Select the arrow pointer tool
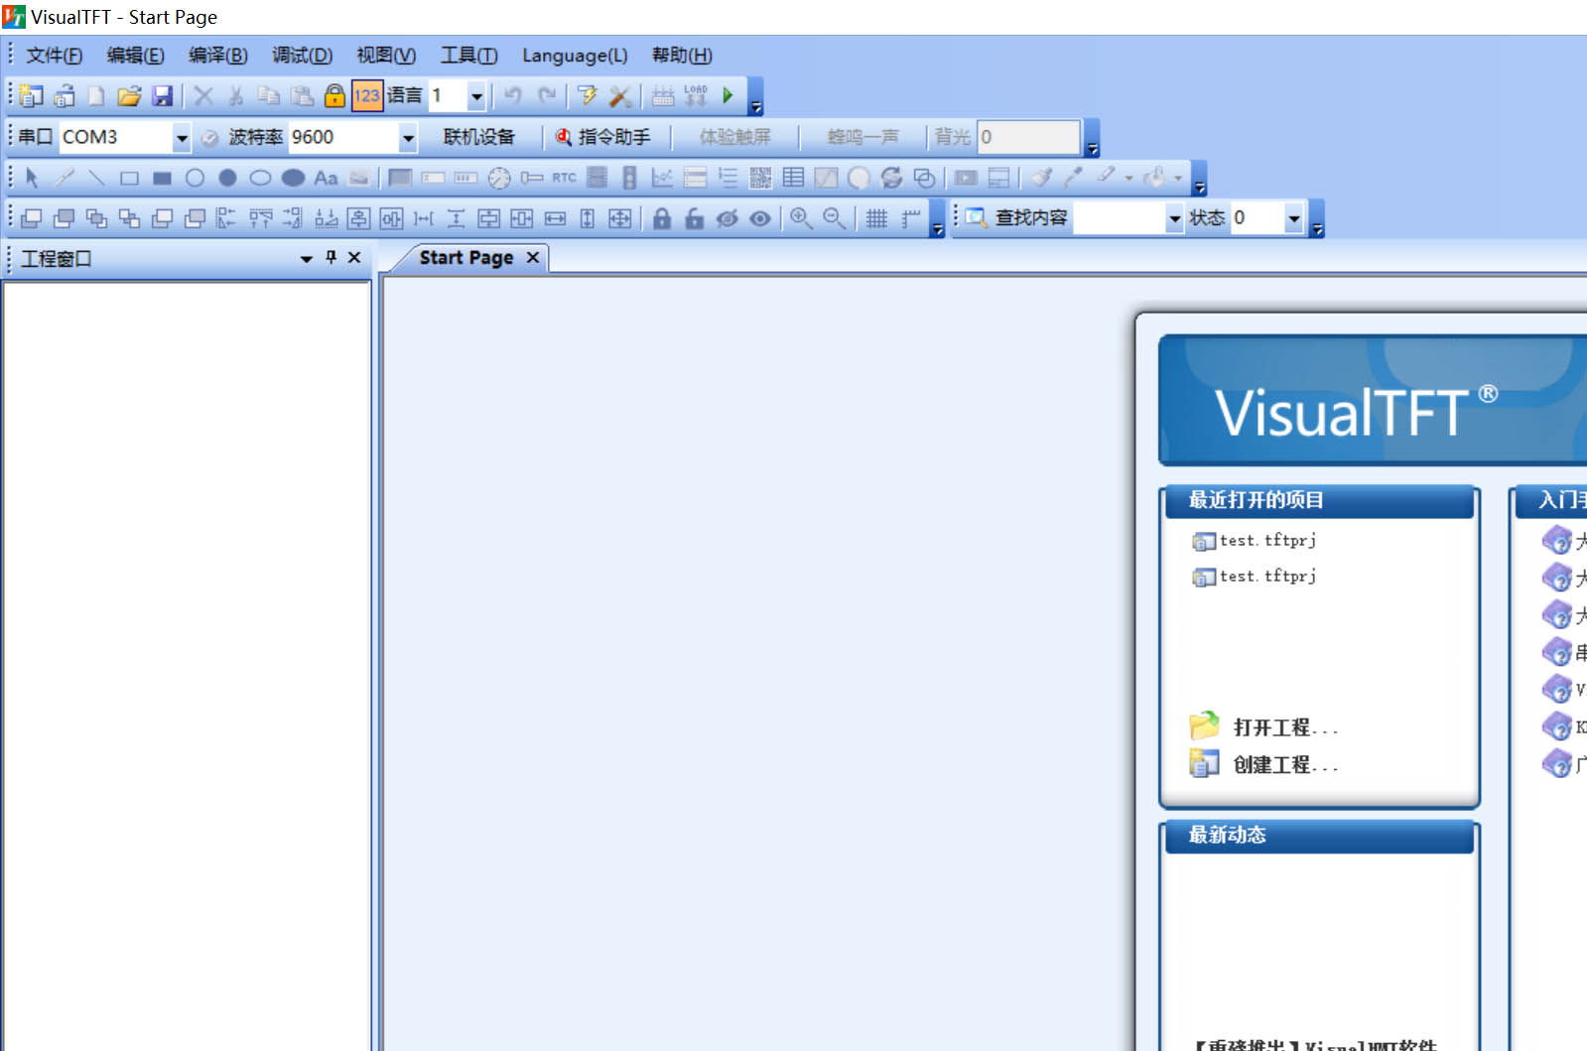1587x1051 pixels. click(x=31, y=178)
